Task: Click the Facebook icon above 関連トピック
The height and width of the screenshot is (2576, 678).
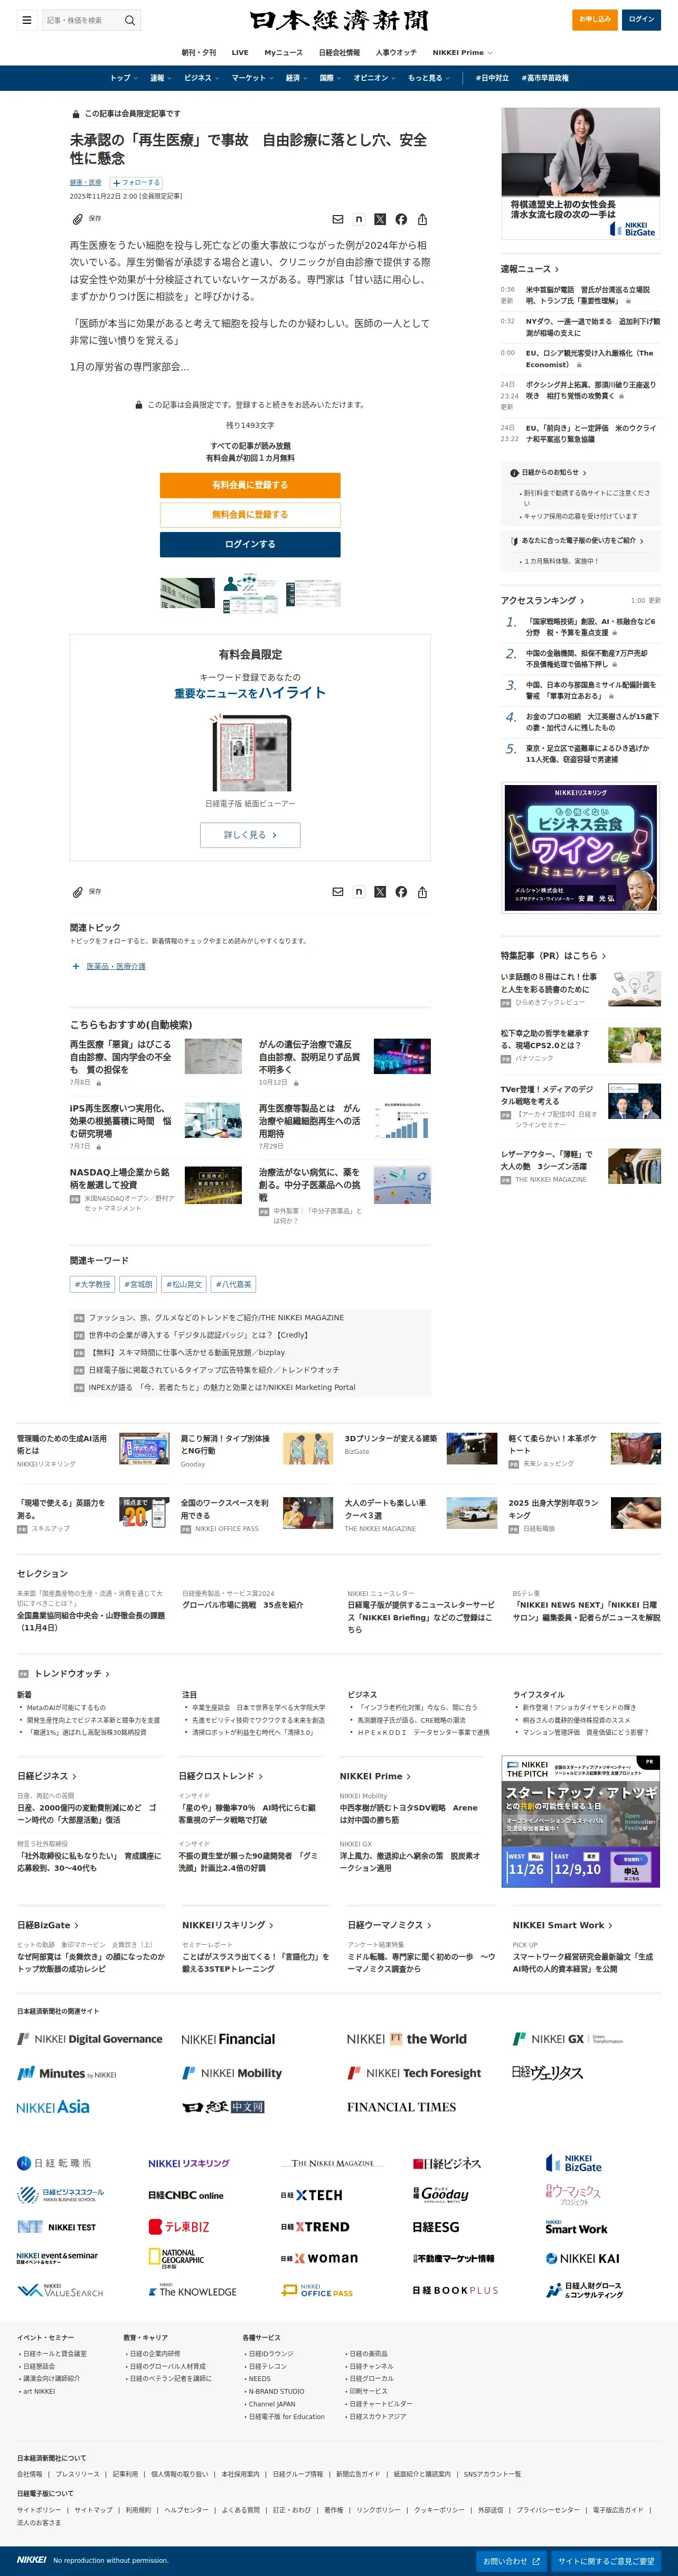Action: 401,892
